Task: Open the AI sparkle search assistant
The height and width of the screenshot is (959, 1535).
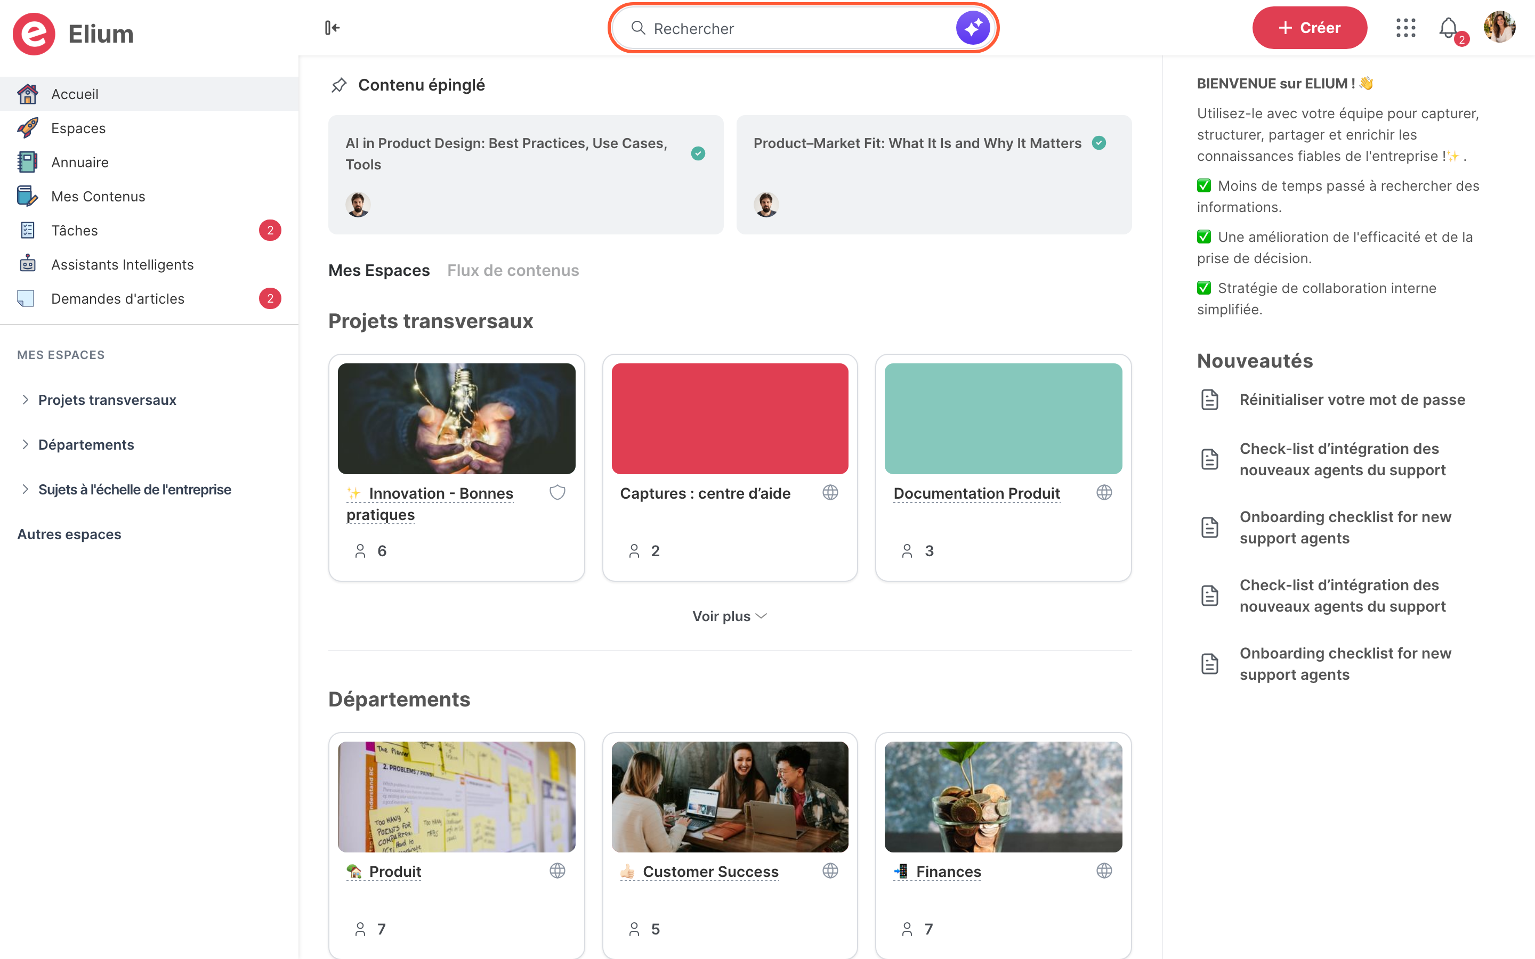Action: [x=972, y=28]
